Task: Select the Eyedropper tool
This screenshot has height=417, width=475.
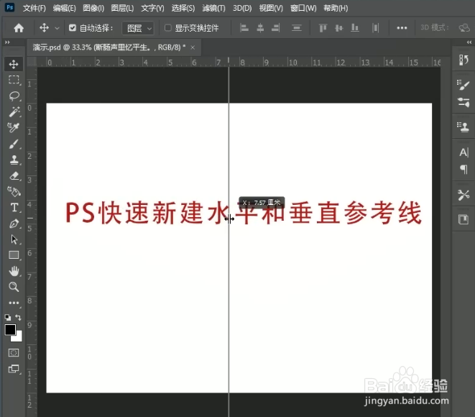Action: click(x=14, y=127)
